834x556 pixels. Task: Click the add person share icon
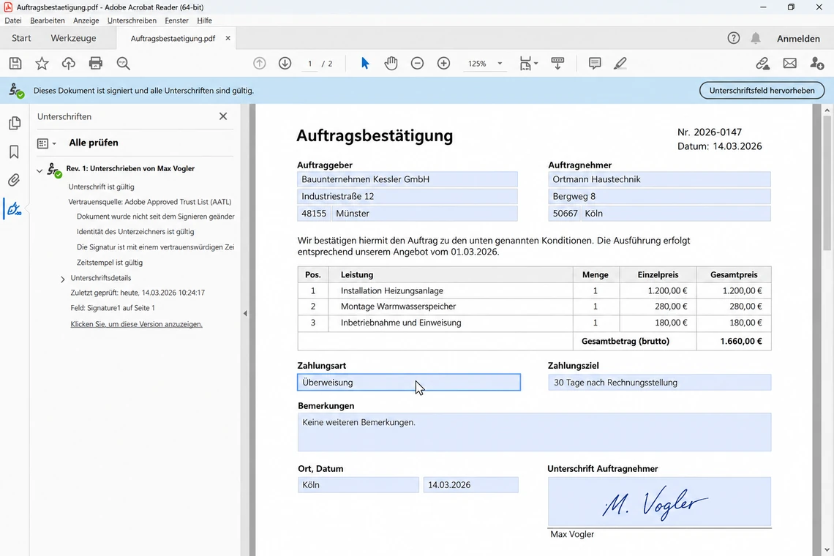(817, 64)
